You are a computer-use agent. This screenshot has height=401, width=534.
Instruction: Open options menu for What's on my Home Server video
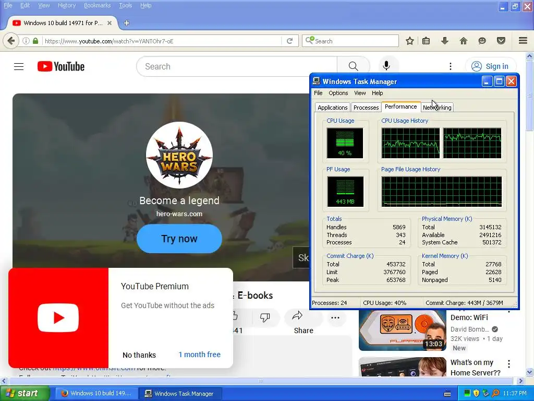point(509,364)
